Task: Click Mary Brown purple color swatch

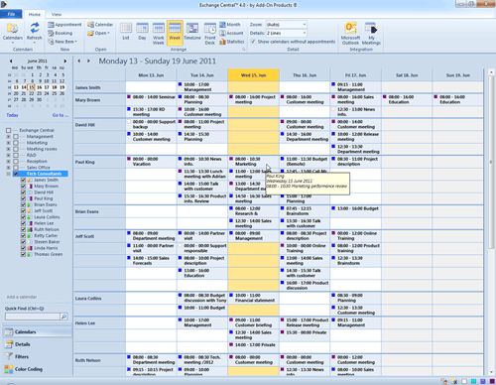Action: [x=30, y=187]
